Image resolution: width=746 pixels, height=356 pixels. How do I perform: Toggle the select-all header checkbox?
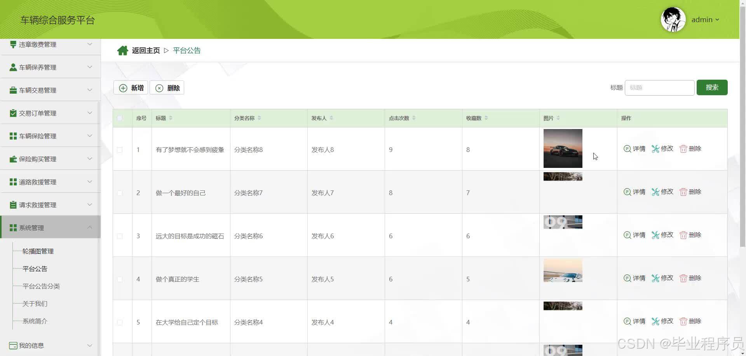120,118
